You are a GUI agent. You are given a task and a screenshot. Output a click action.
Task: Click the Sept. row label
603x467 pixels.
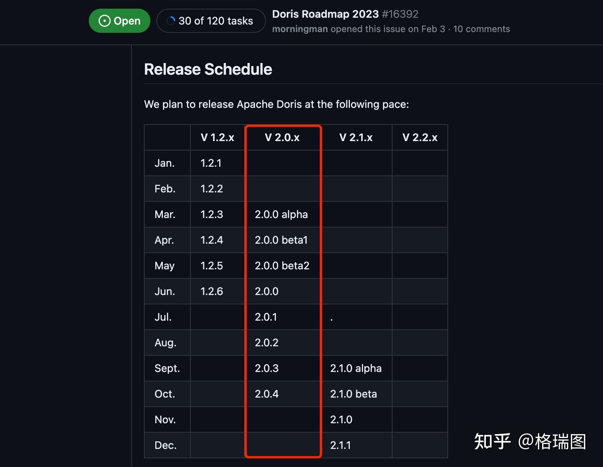tap(167, 368)
